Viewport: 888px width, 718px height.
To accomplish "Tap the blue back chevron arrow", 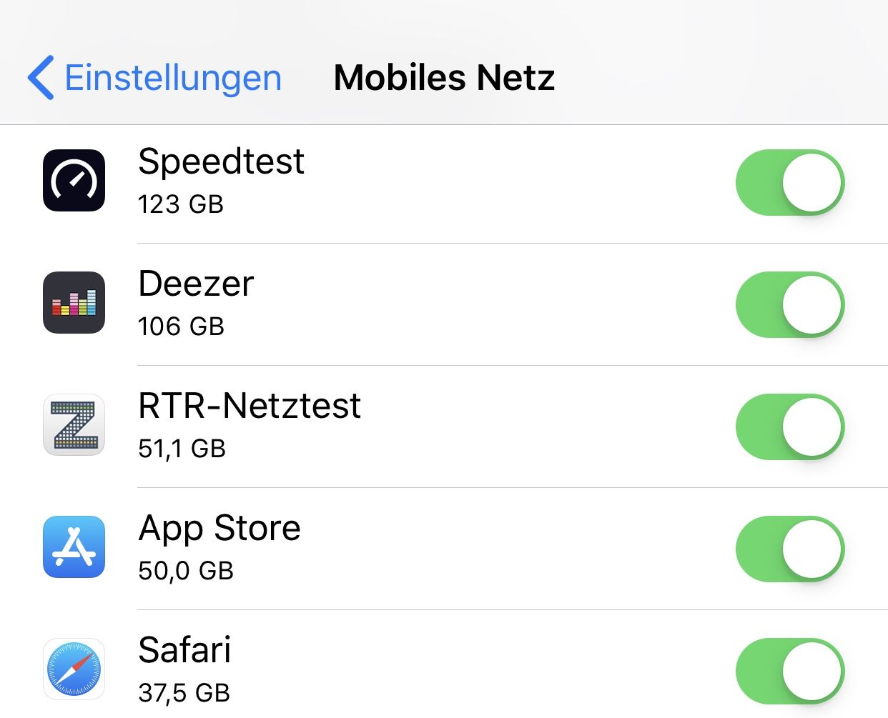I will click(41, 77).
